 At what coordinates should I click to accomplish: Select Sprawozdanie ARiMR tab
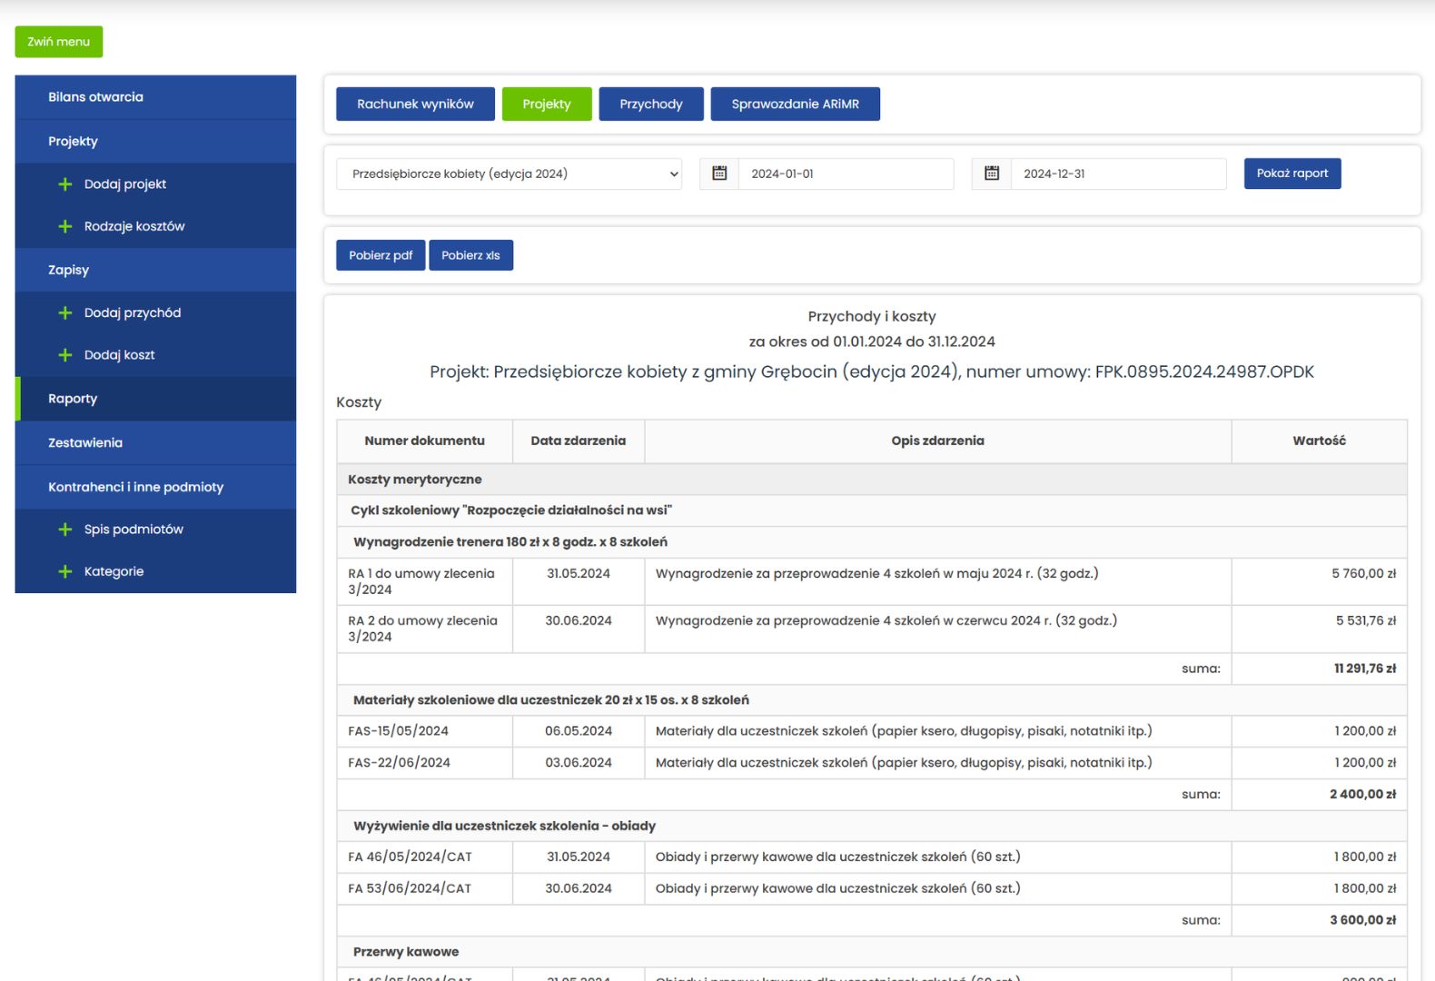pyautogui.click(x=795, y=104)
